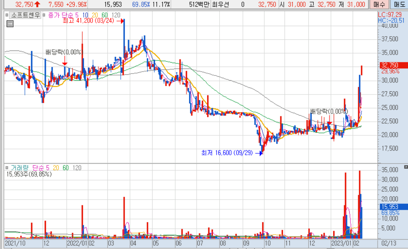Click the 저 31,000 low price

click(352, 4)
